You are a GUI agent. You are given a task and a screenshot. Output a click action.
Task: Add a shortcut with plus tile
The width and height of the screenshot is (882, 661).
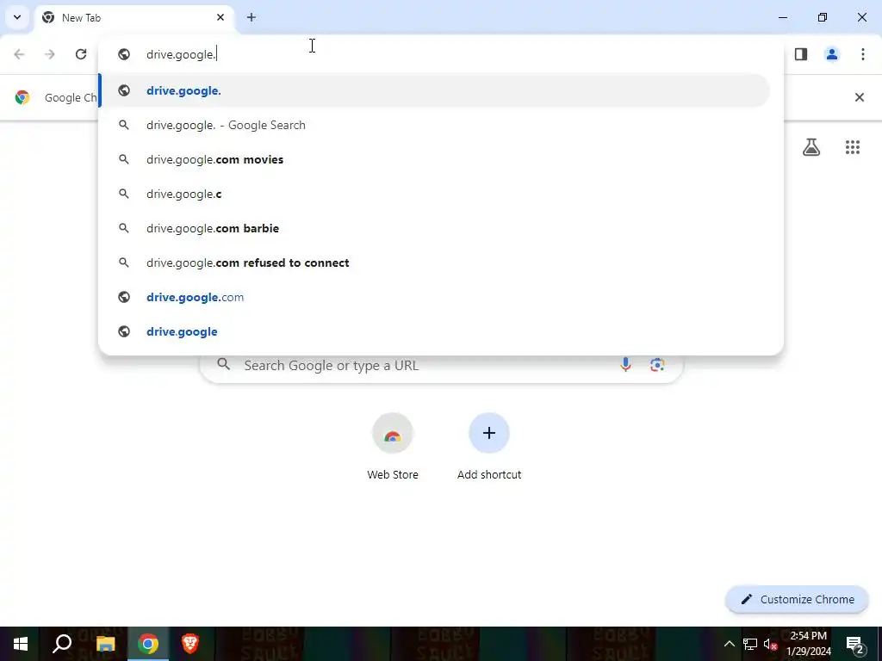pos(489,447)
